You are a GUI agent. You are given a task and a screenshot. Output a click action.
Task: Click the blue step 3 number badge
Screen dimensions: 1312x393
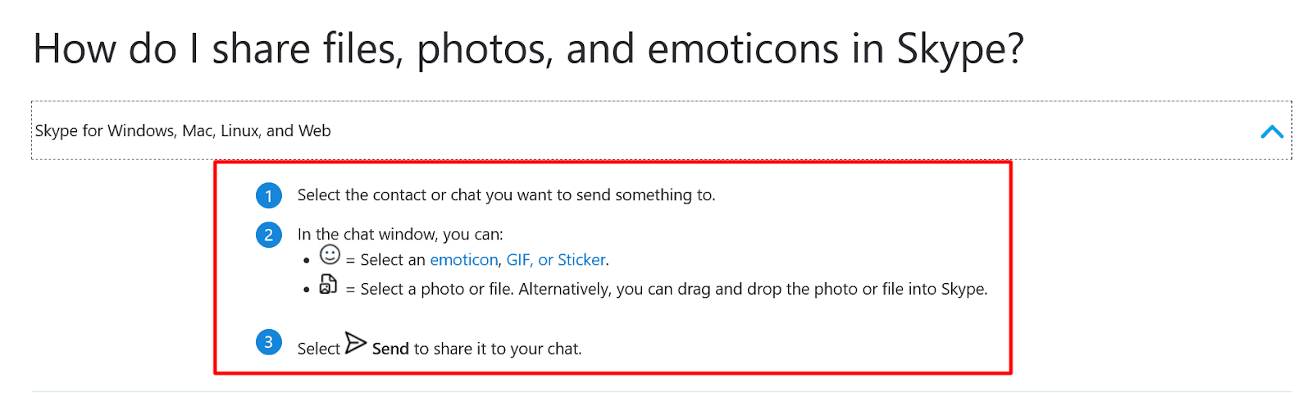(269, 342)
